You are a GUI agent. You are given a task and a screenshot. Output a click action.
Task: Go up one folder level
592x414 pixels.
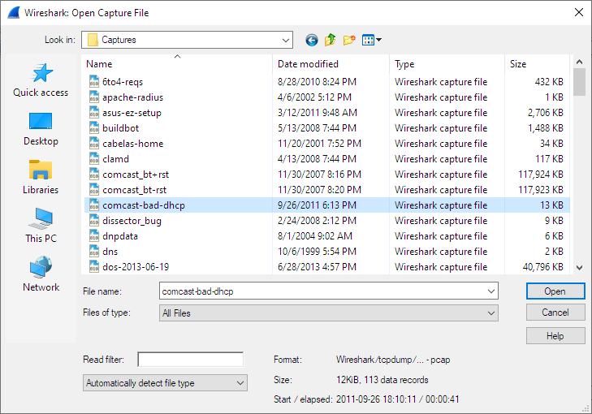(331, 40)
